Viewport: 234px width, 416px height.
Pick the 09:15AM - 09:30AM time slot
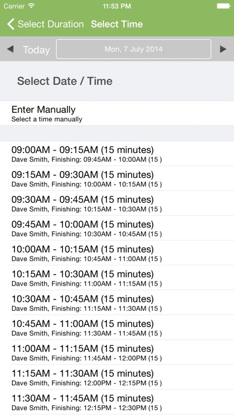tap(117, 178)
